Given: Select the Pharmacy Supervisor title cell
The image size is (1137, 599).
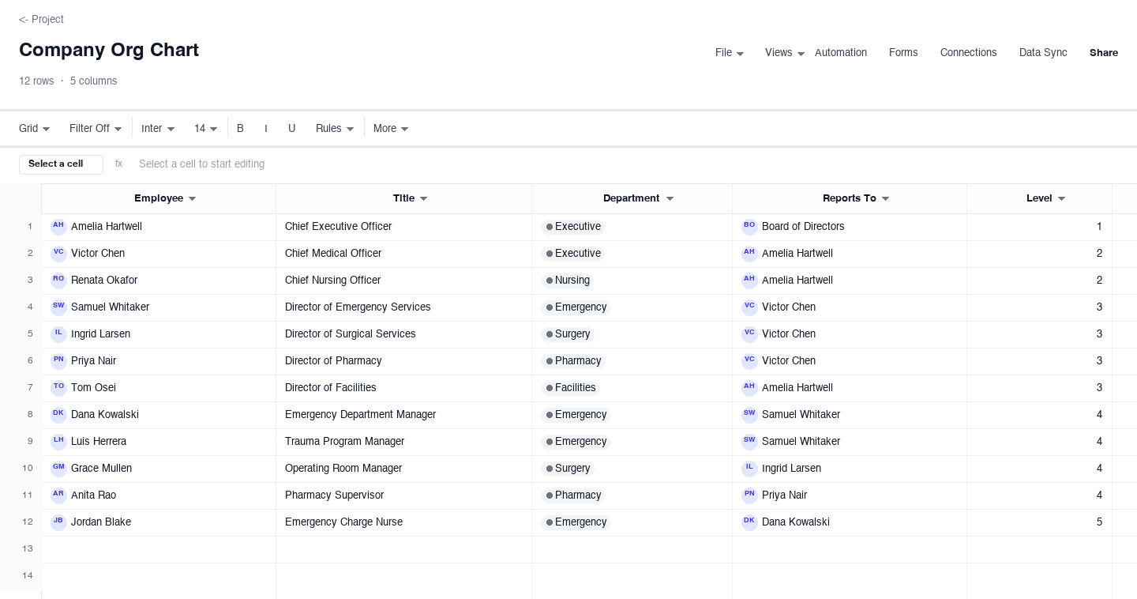Looking at the screenshot, I should pos(403,495).
